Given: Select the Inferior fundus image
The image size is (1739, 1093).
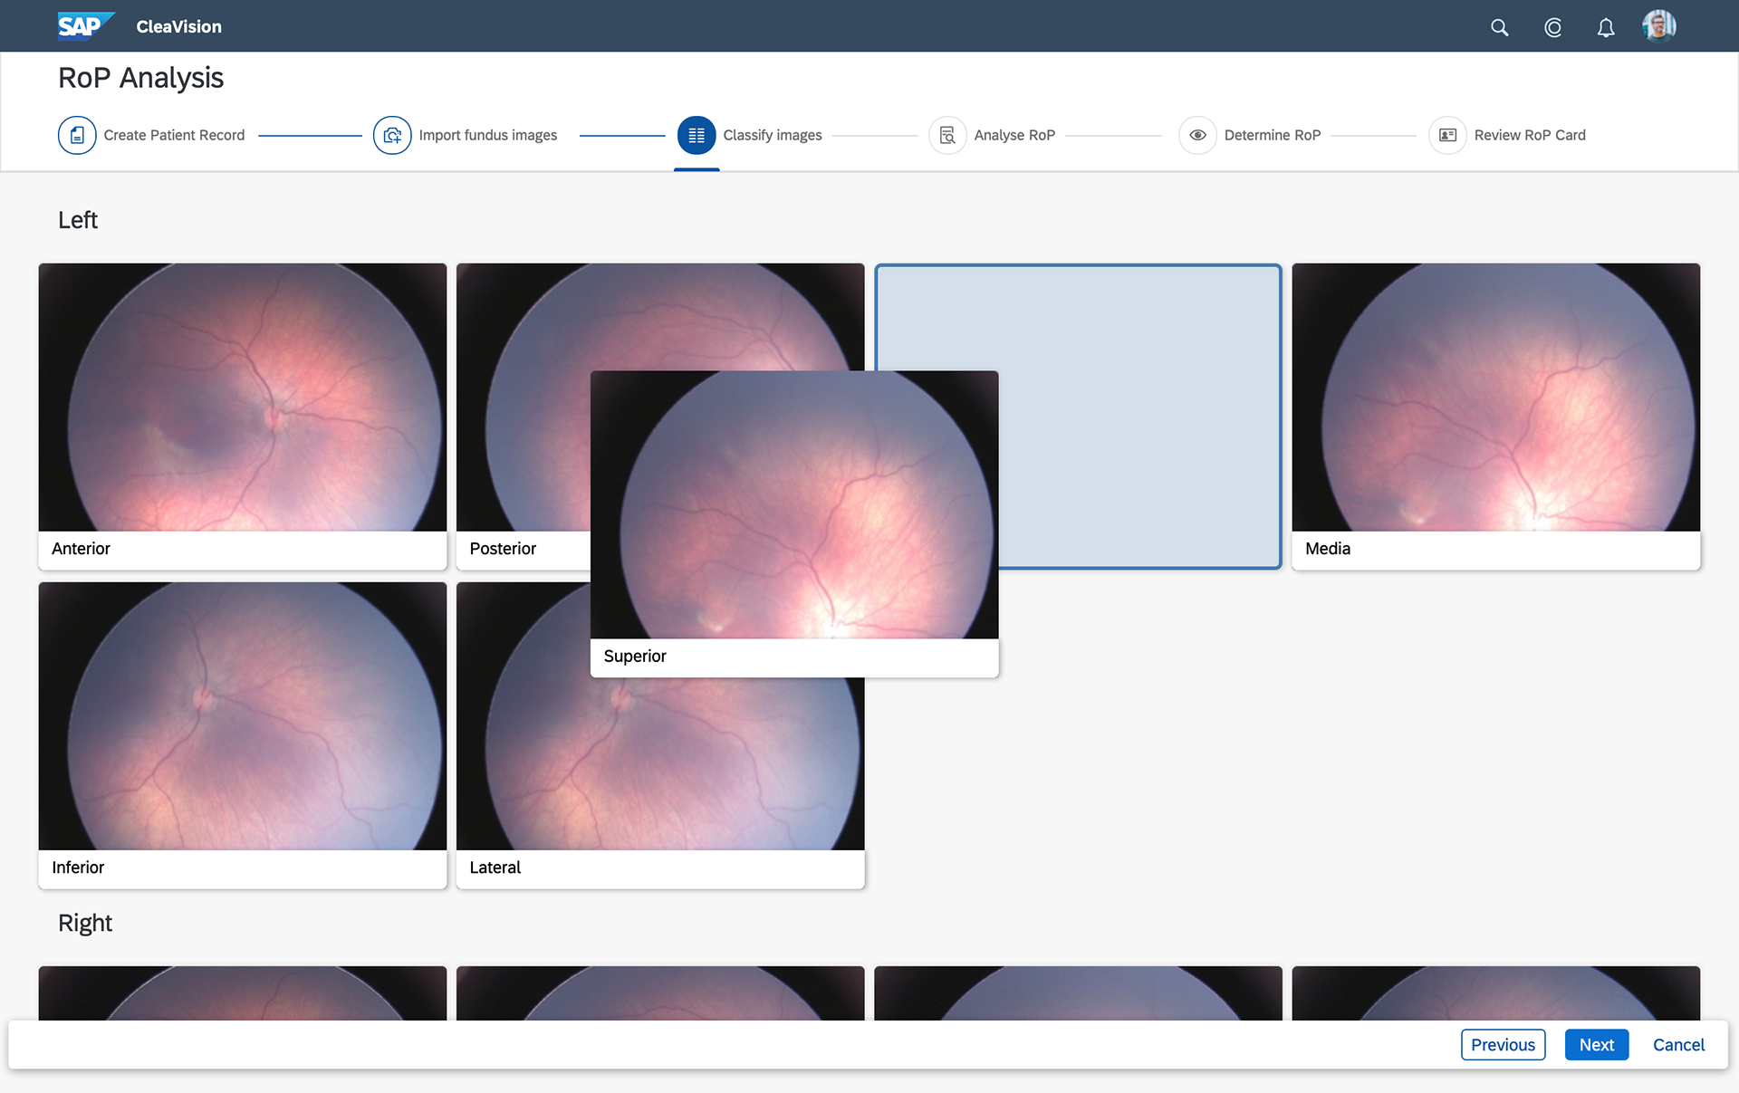Looking at the screenshot, I should point(243,716).
